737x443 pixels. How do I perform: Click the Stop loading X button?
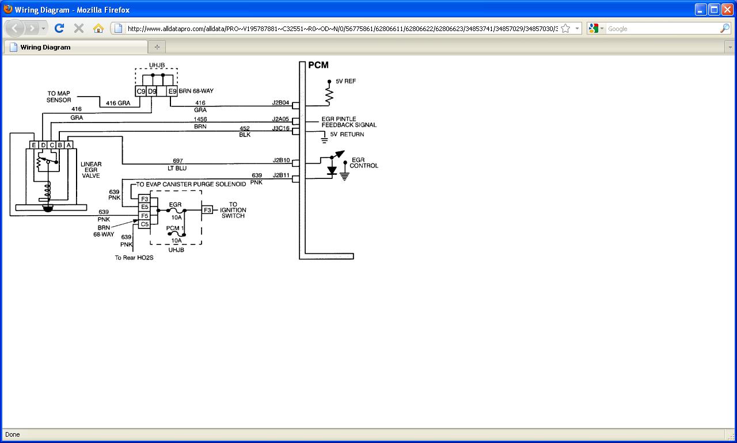click(x=79, y=28)
